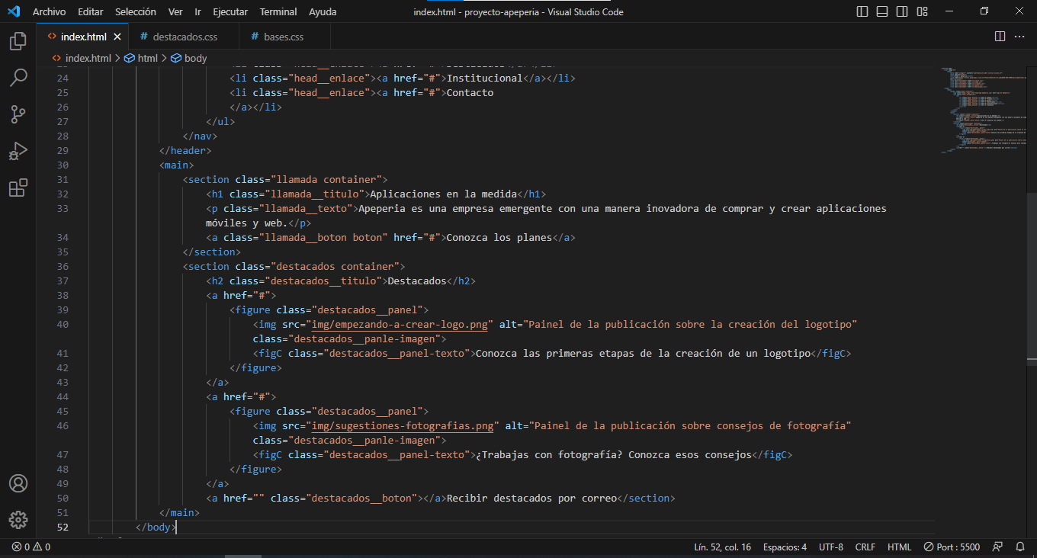Image resolution: width=1037 pixels, height=558 pixels.
Task: Switch to the bases.css tab
Action: (x=283, y=37)
